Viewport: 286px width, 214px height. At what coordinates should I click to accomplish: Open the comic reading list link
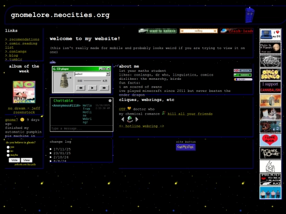click(x=21, y=45)
